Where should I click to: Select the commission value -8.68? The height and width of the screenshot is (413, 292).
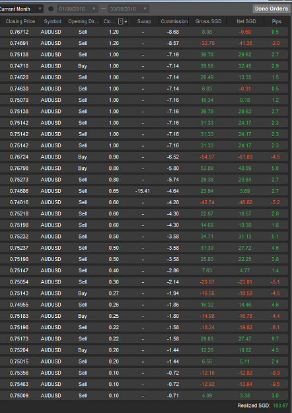[x=172, y=32]
